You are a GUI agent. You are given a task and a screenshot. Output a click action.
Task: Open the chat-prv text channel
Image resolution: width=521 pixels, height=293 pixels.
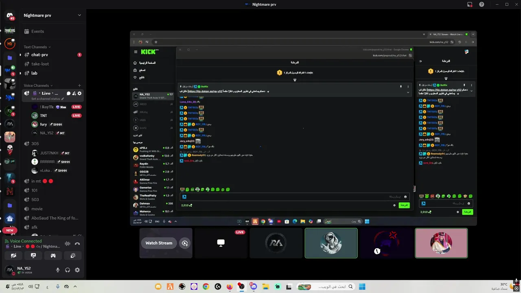(x=53, y=55)
